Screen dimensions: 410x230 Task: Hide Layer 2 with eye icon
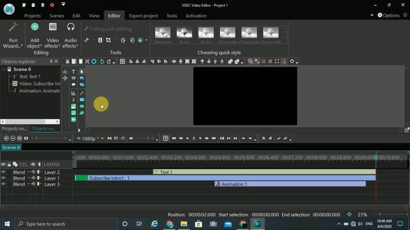3,172
